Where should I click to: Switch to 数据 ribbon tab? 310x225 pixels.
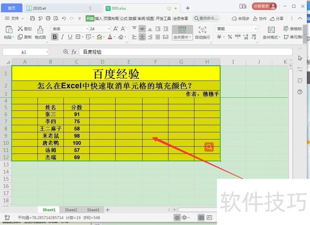(x=133, y=19)
